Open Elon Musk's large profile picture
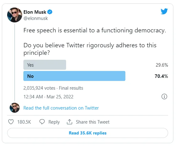The width and height of the screenshot is (179, 146). 15,15
